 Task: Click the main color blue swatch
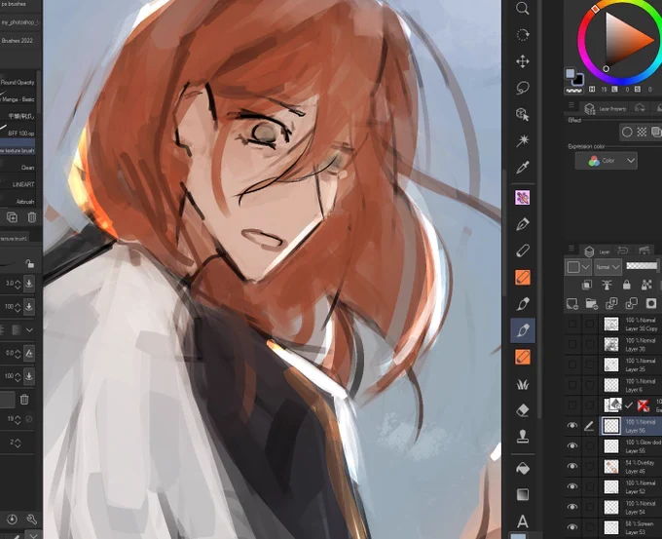[x=570, y=73]
